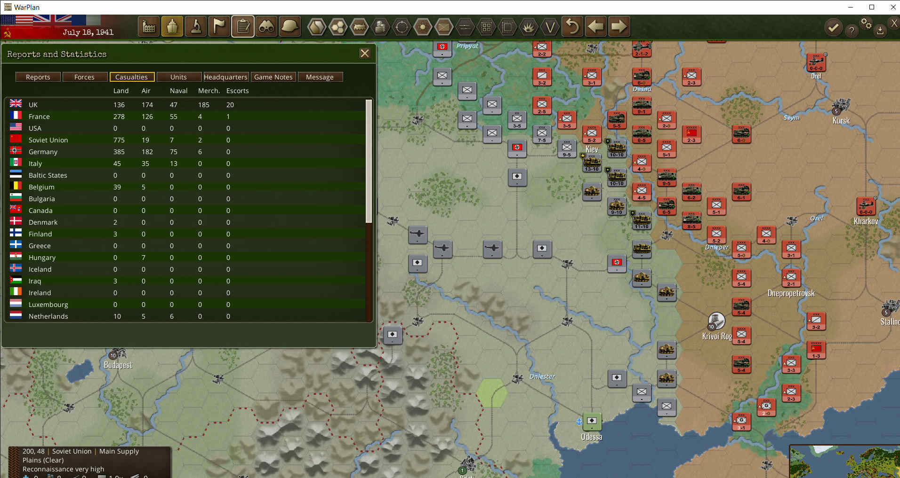The width and height of the screenshot is (900, 478).
Task: Click the dotted square hex button
Action: coord(507,27)
